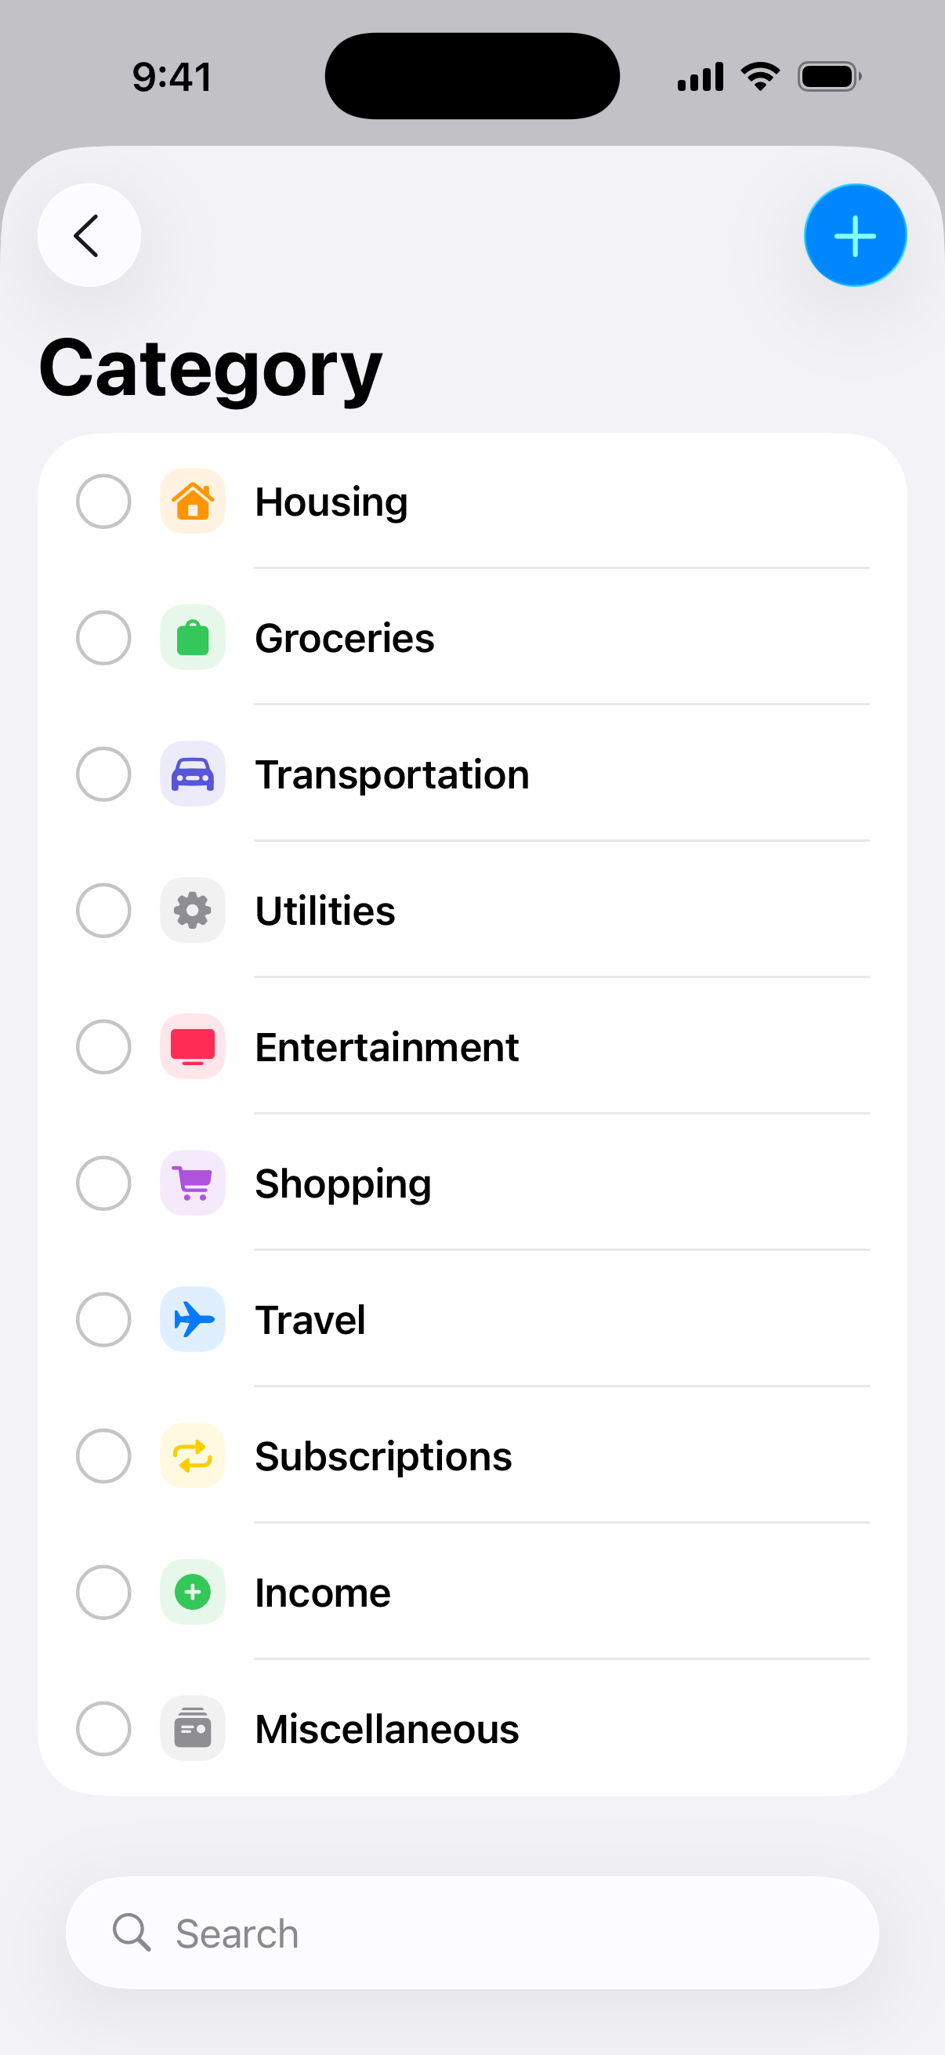Tap the Transportation car icon

[192, 774]
